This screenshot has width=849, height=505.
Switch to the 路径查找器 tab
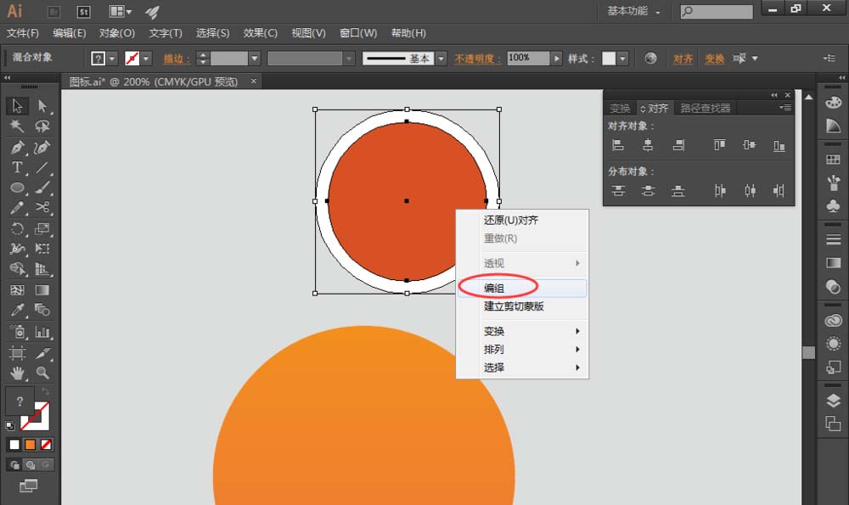pyautogui.click(x=705, y=109)
